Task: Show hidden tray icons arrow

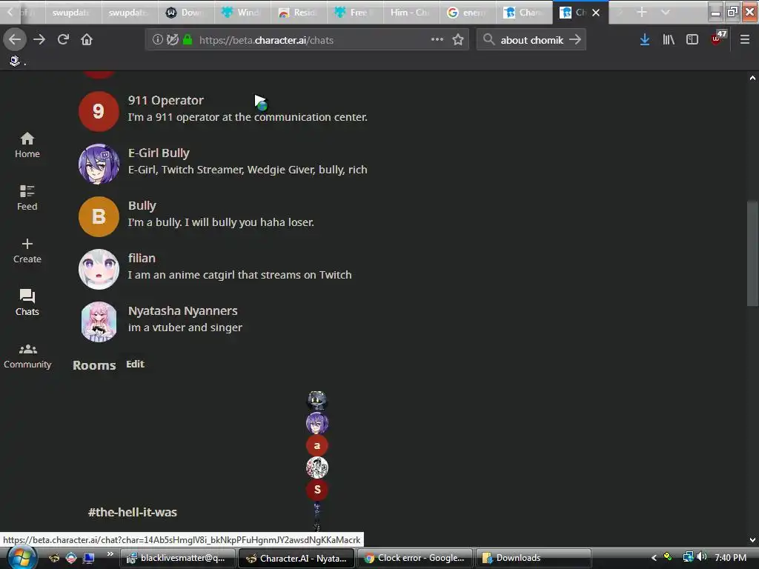Action: pyautogui.click(x=654, y=558)
